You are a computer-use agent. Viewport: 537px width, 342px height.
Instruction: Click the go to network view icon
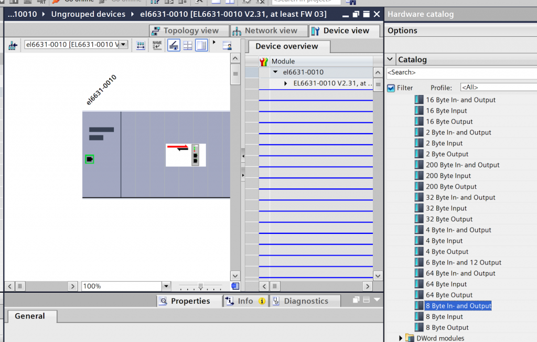pos(13,45)
